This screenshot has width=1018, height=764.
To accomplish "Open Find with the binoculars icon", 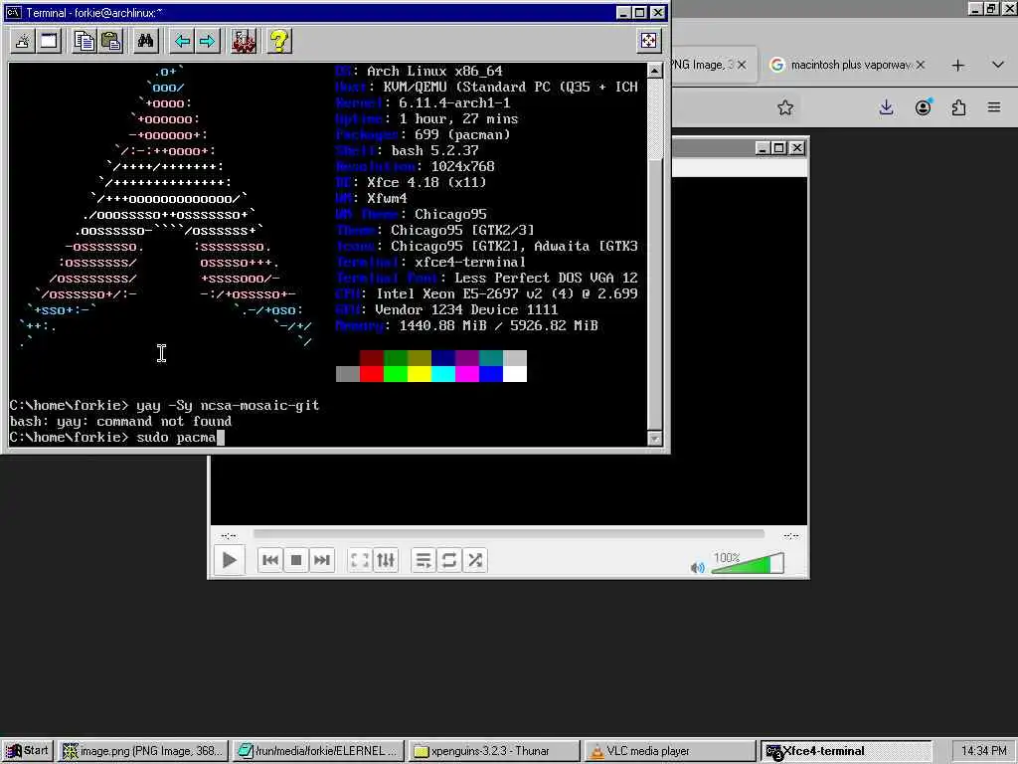I will coord(145,42).
